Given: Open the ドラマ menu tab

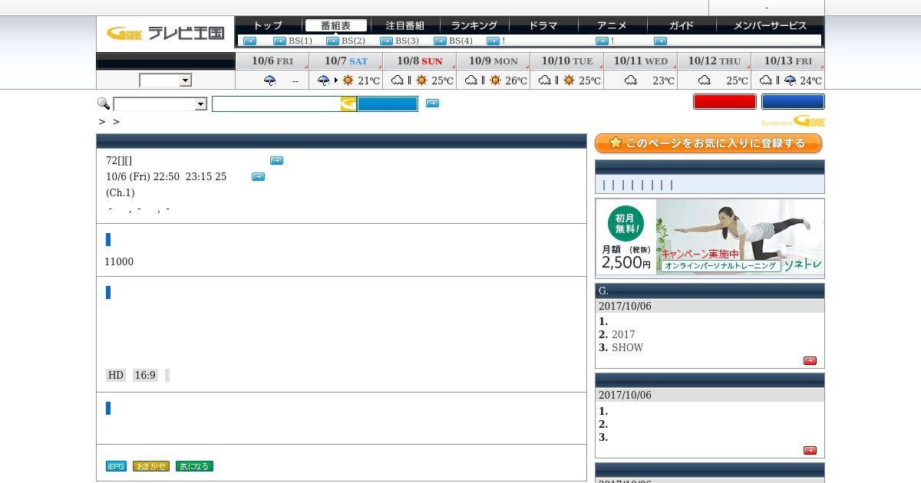Looking at the screenshot, I should click(543, 25).
